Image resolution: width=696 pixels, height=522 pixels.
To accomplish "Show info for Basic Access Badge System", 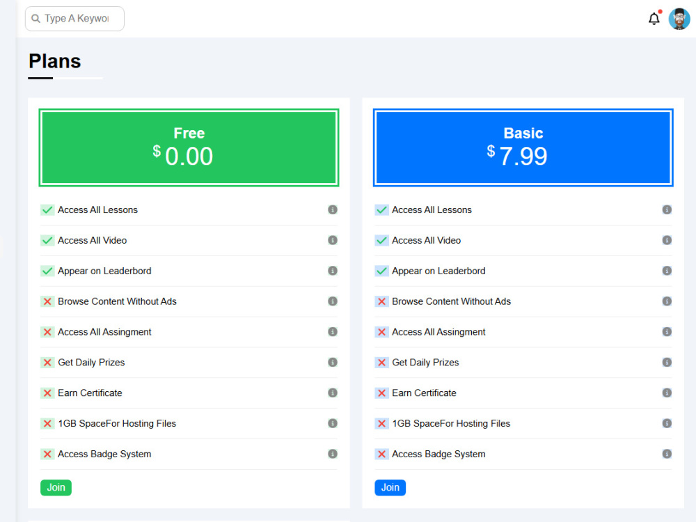I will pos(667,454).
